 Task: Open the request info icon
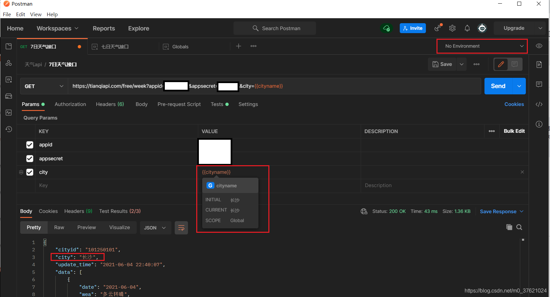(x=539, y=124)
